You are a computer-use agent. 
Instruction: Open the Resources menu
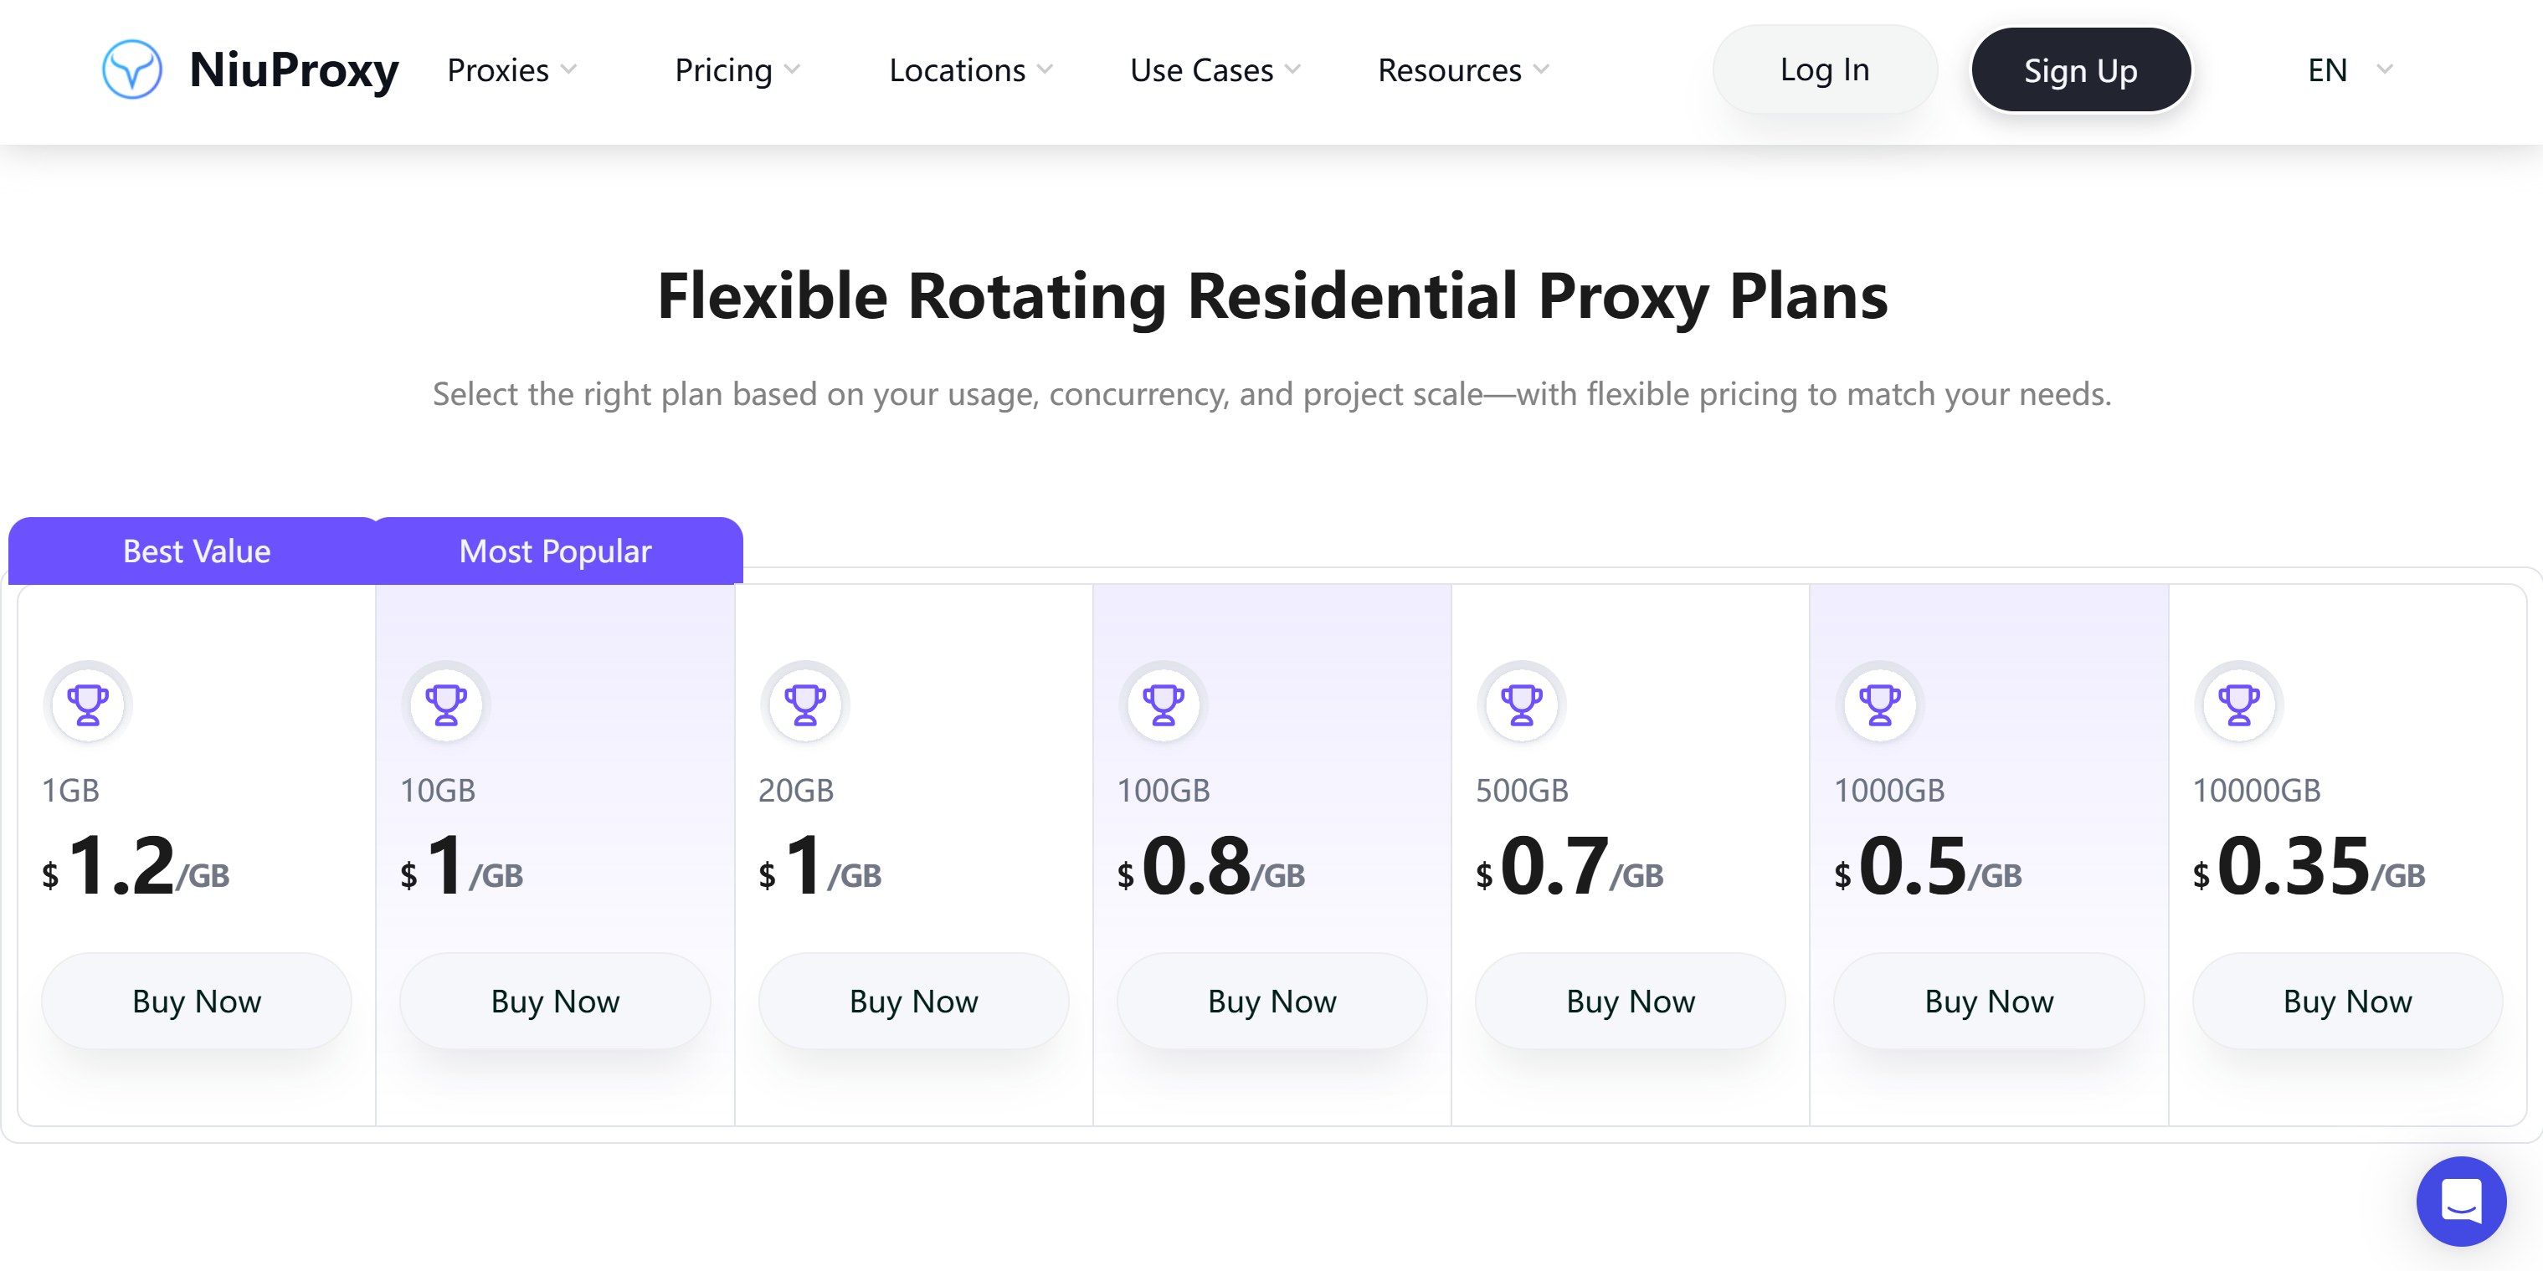1464,70
